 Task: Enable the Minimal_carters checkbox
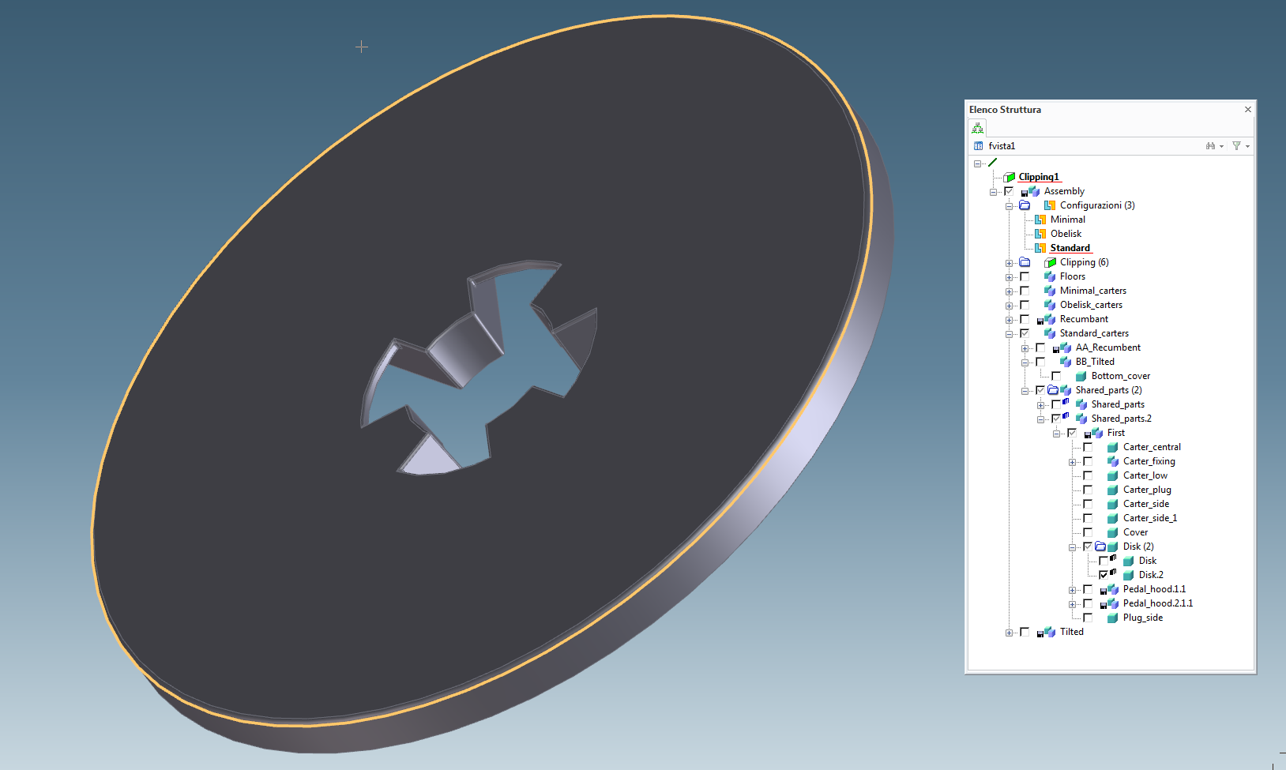click(1025, 291)
